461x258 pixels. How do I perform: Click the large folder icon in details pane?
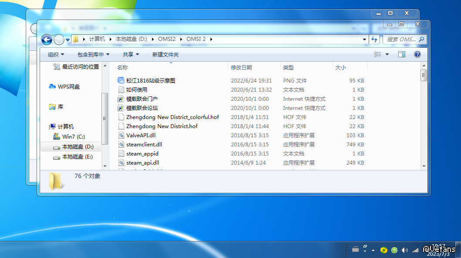(x=56, y=181)
